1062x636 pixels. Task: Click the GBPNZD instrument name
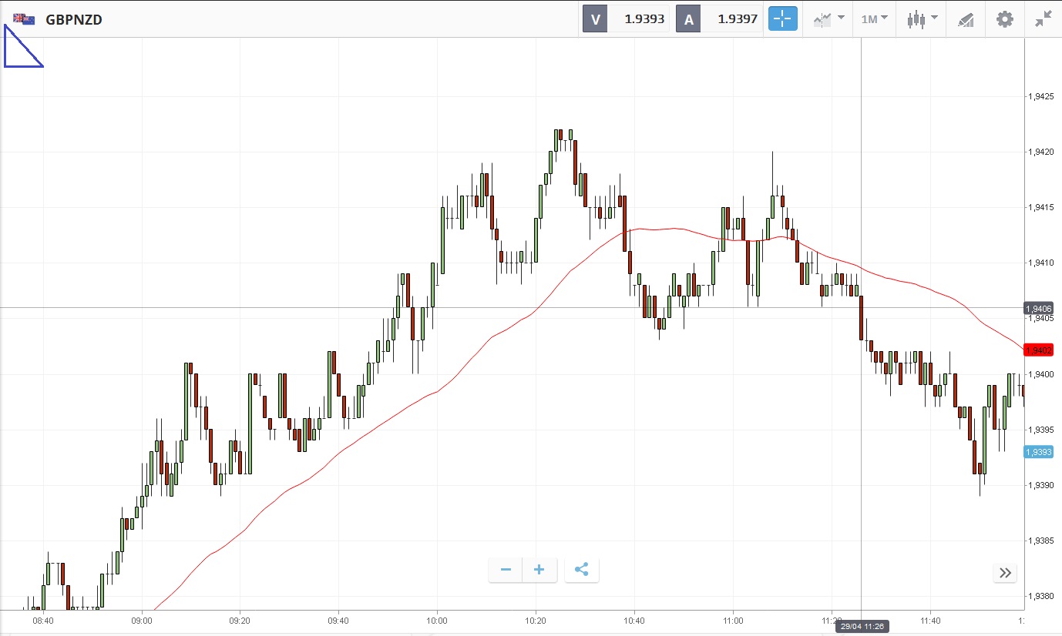point(74,19)
